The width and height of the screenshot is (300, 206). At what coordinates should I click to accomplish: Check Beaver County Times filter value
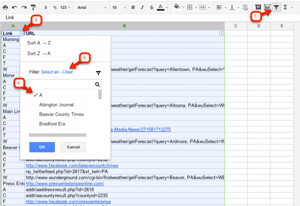point(62,114)
